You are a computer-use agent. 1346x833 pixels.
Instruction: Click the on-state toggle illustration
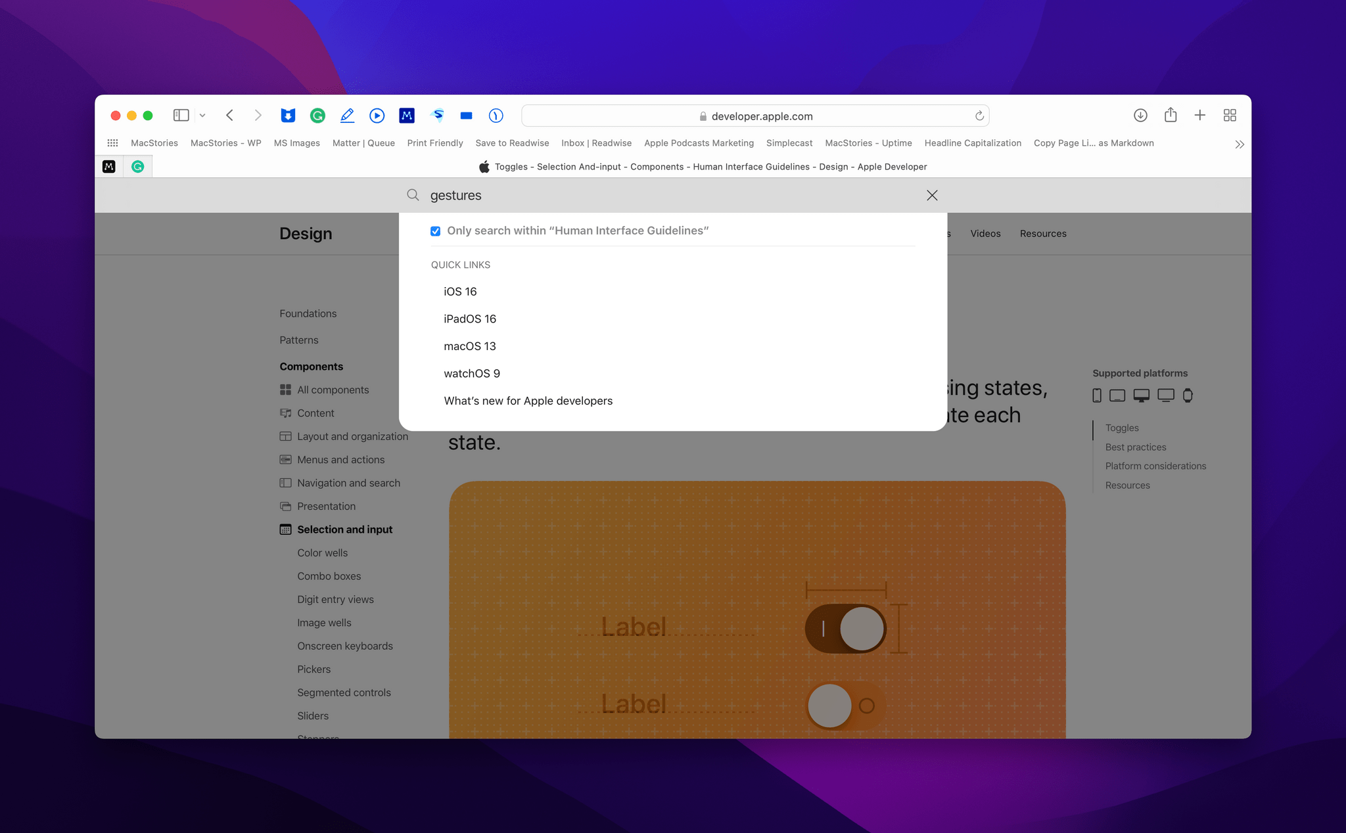tap(846, 629)
